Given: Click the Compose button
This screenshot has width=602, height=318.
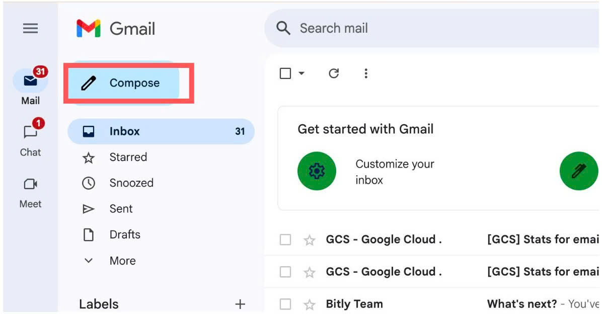Looking at the screenshot, I should (125, 83).
